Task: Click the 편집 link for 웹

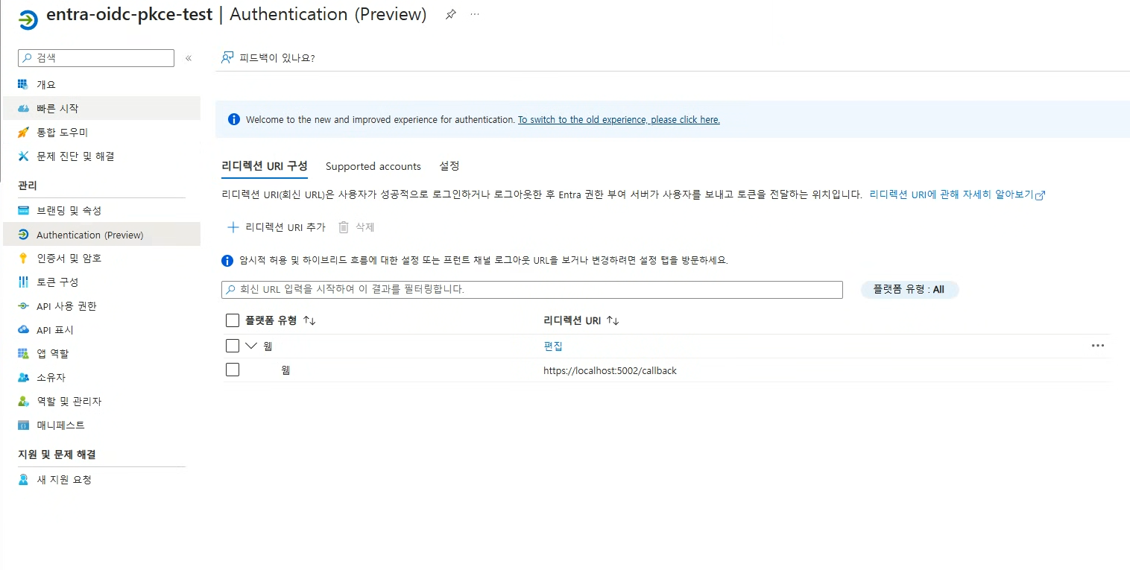Action: (x=553, y=346)
